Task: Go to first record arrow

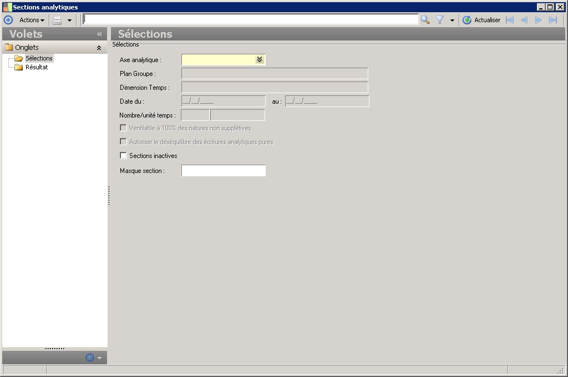Action: pyautogui.click(x=510, y=20)
